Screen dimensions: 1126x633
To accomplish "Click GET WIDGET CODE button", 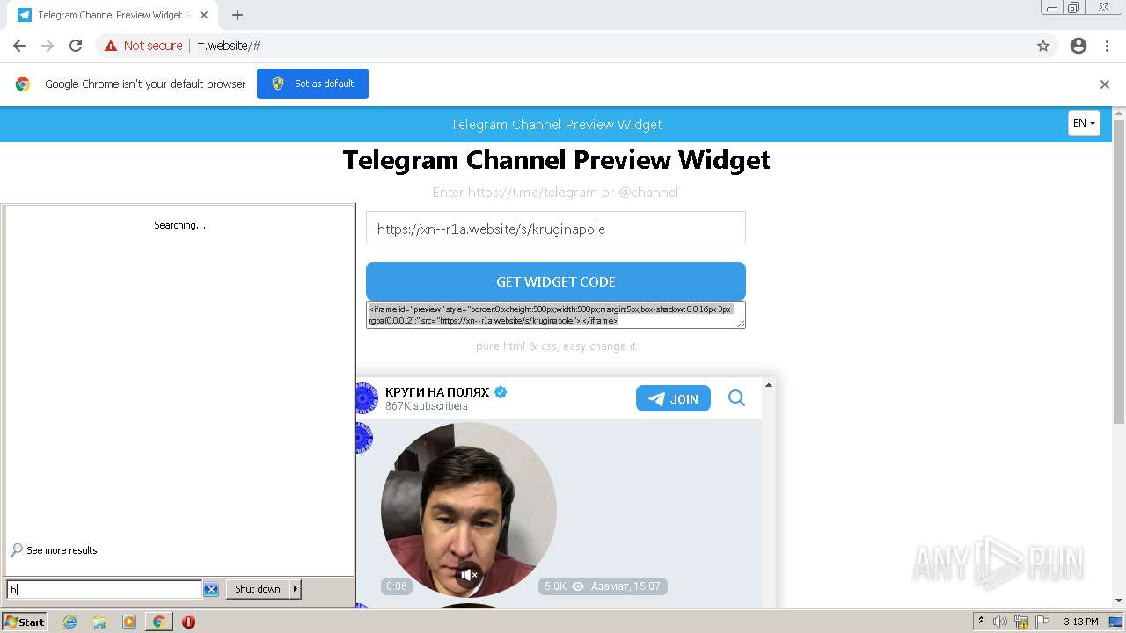I will coord(556,281).
